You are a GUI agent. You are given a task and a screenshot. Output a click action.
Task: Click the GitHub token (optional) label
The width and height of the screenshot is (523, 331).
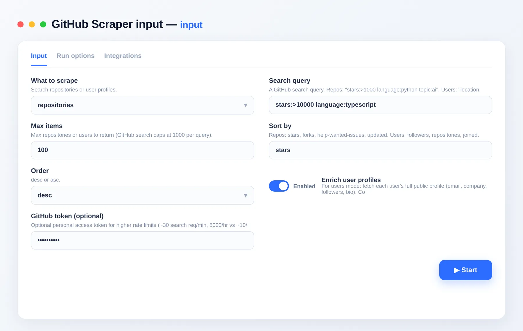tap(67, 216)
